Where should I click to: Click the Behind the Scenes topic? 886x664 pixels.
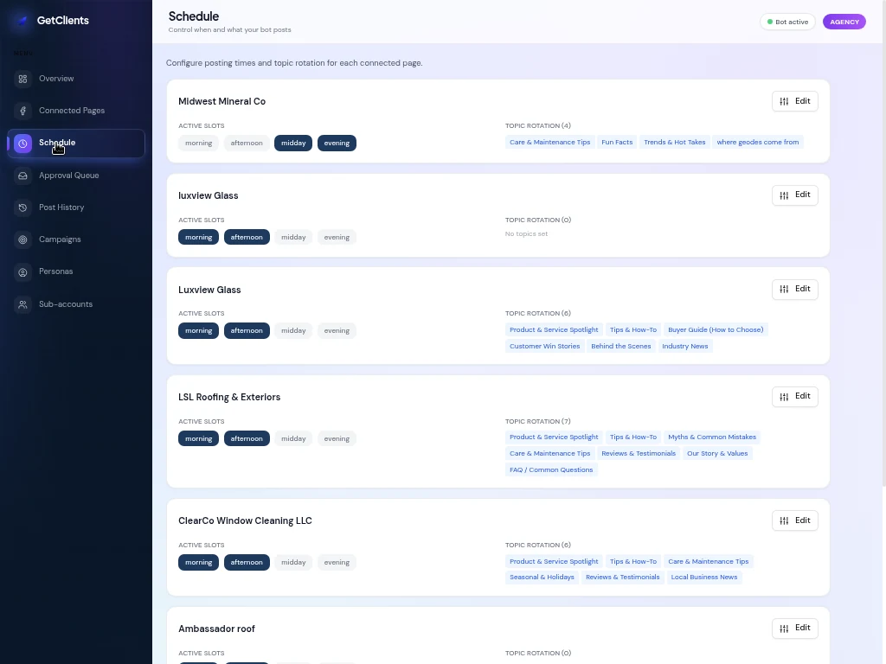[621, 346]
